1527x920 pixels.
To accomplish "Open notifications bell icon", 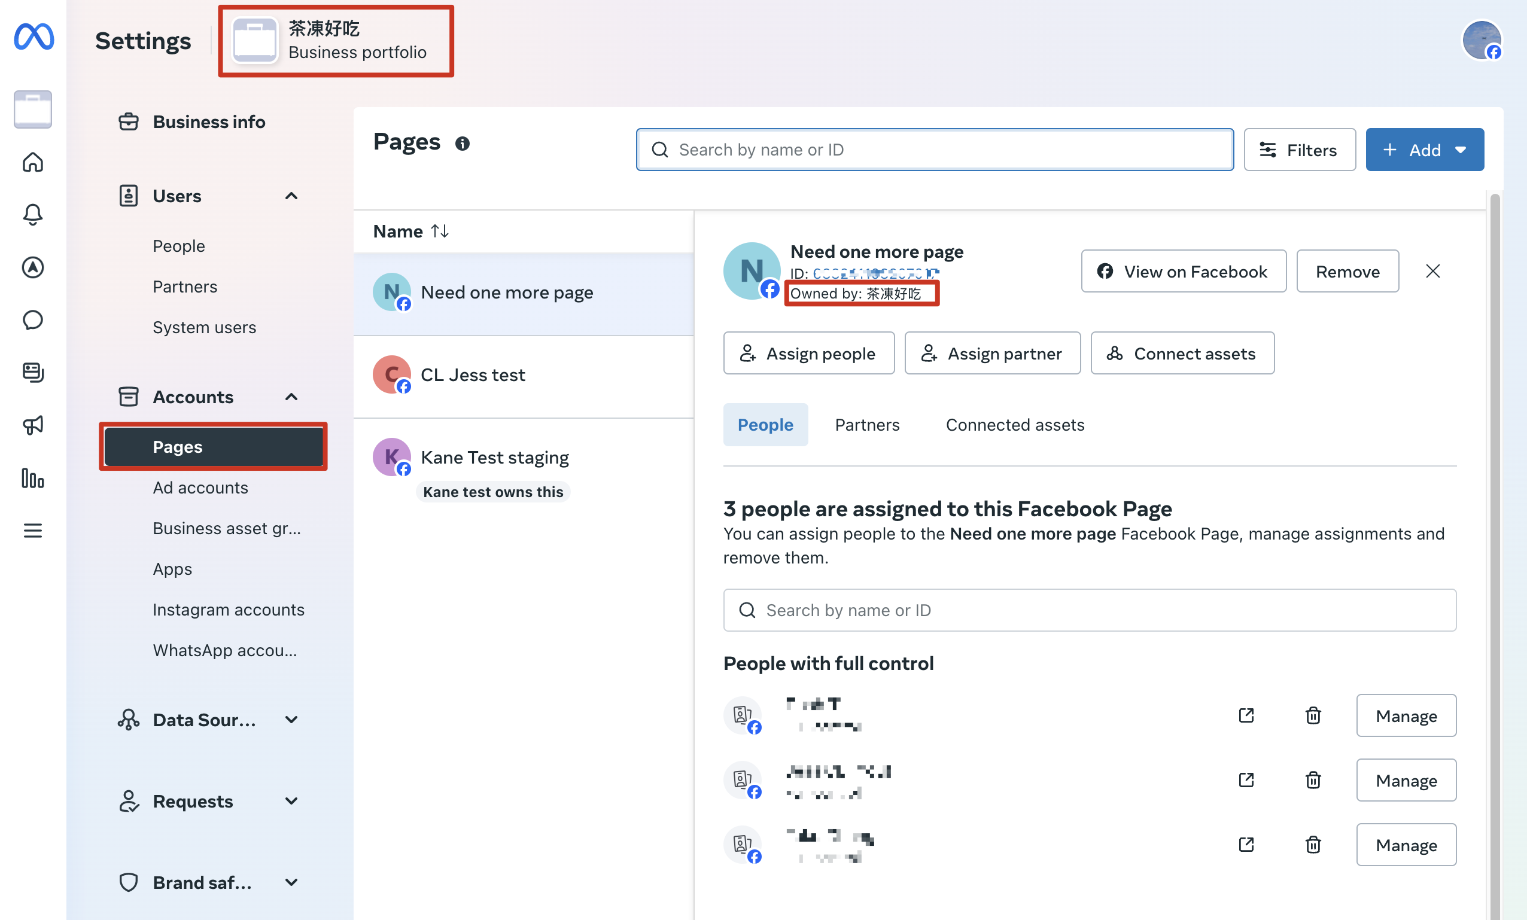I will coord(33,214).
